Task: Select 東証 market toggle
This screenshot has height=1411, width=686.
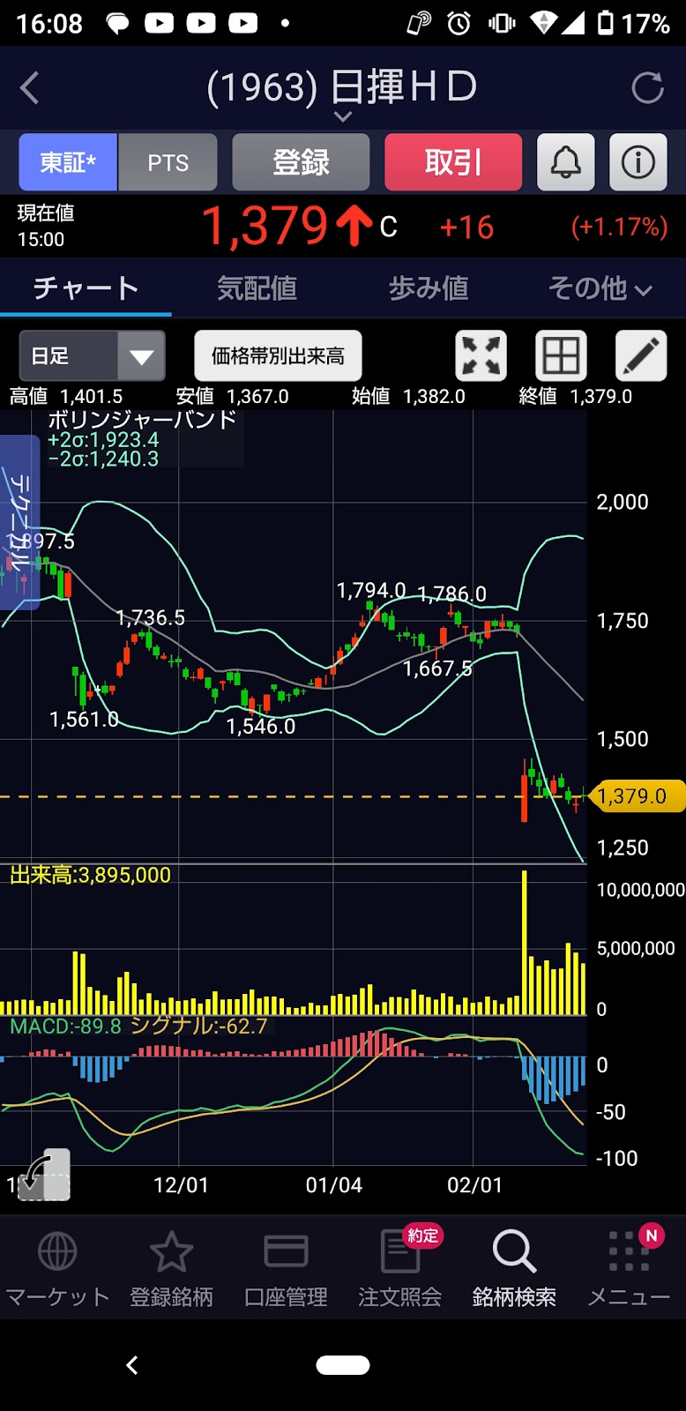Action: point(68,162)
